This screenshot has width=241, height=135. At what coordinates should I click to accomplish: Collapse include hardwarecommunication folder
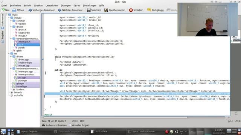tap(11, 39)
